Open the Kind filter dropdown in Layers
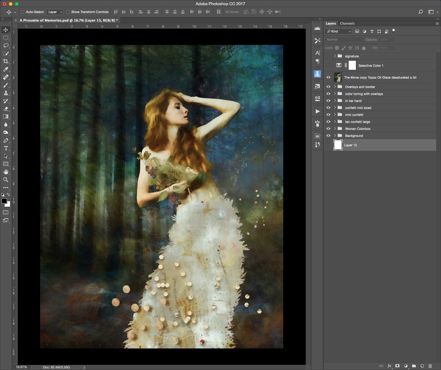The width and height of the screenshot is (441, 370). (338, 31)
